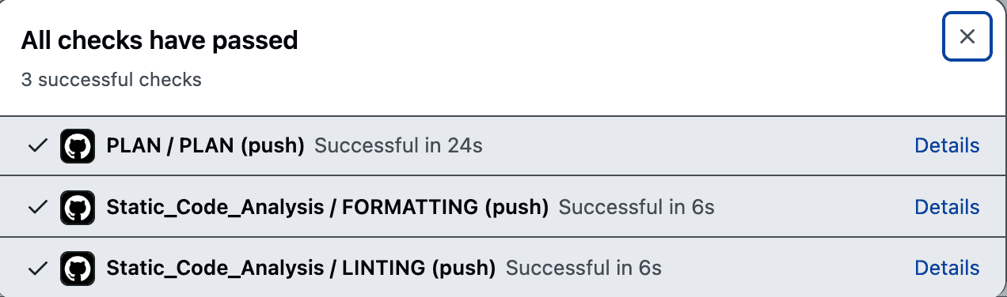Click the (push) label in the PLAN row
Viewport: 1007px width, 297px height.
coord(272,146)
